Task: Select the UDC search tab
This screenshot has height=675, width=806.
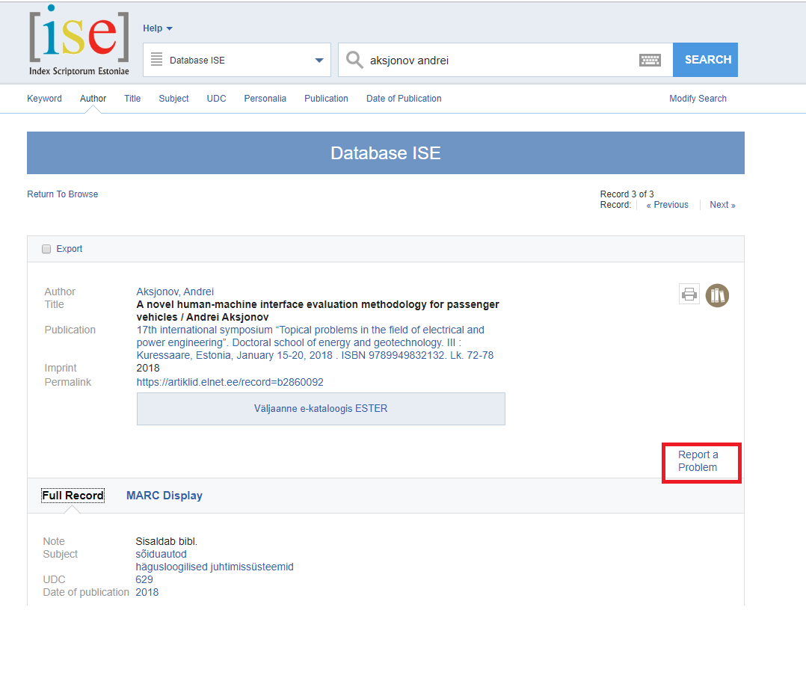Action: pyautogui.click(x=216, y=98)
